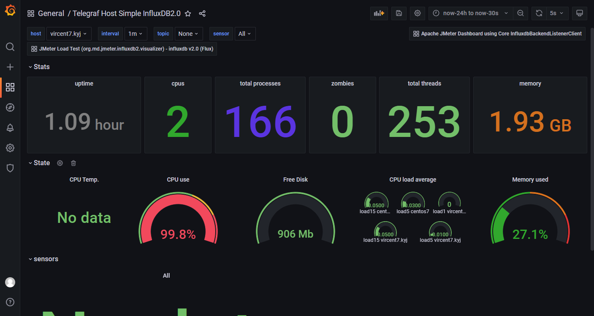594x316 pixels.
Task: Open the time range picker now-24h to now-30s
Action: [x=471, y=13]
